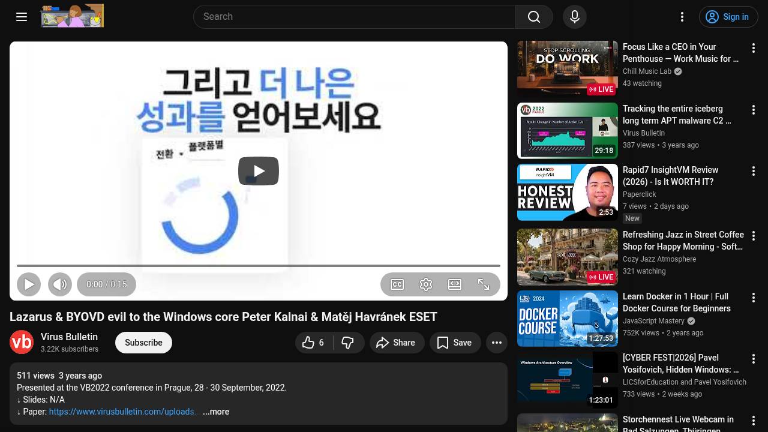Open options for Tracking the entire iceberg video

[x=754, y=110]
